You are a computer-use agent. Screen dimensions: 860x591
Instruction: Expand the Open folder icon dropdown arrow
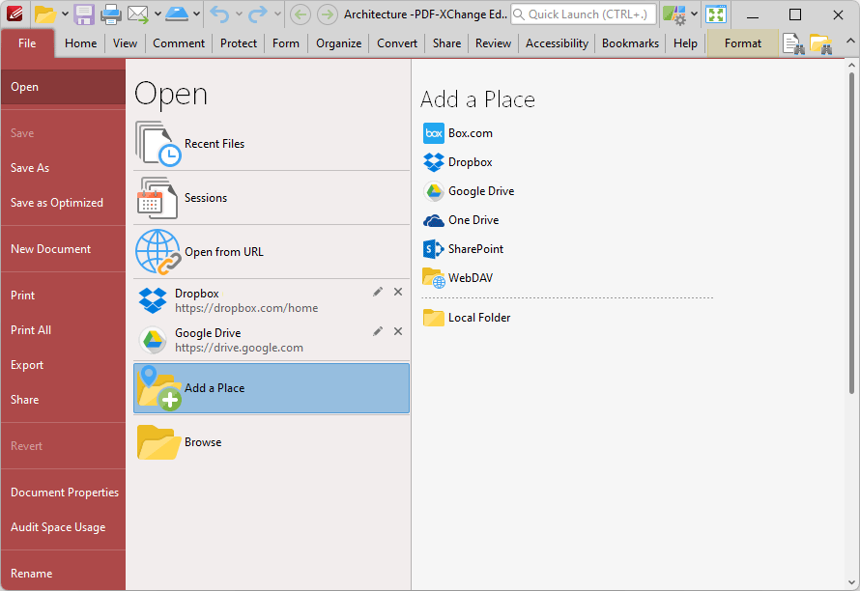pos(65,14)
